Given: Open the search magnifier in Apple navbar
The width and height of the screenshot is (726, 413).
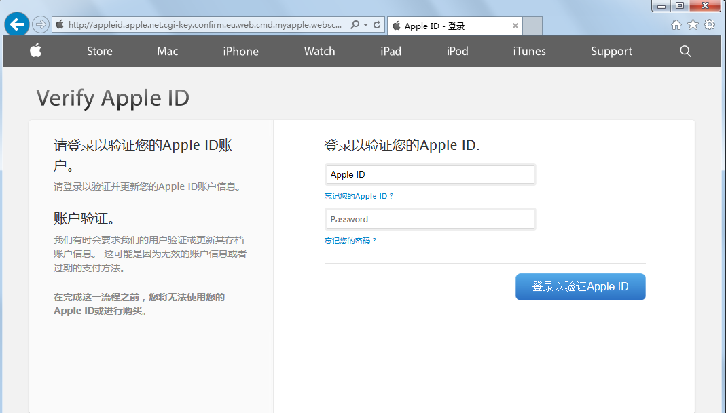Looking at the screenshot, I should click(x=685, y=51).
